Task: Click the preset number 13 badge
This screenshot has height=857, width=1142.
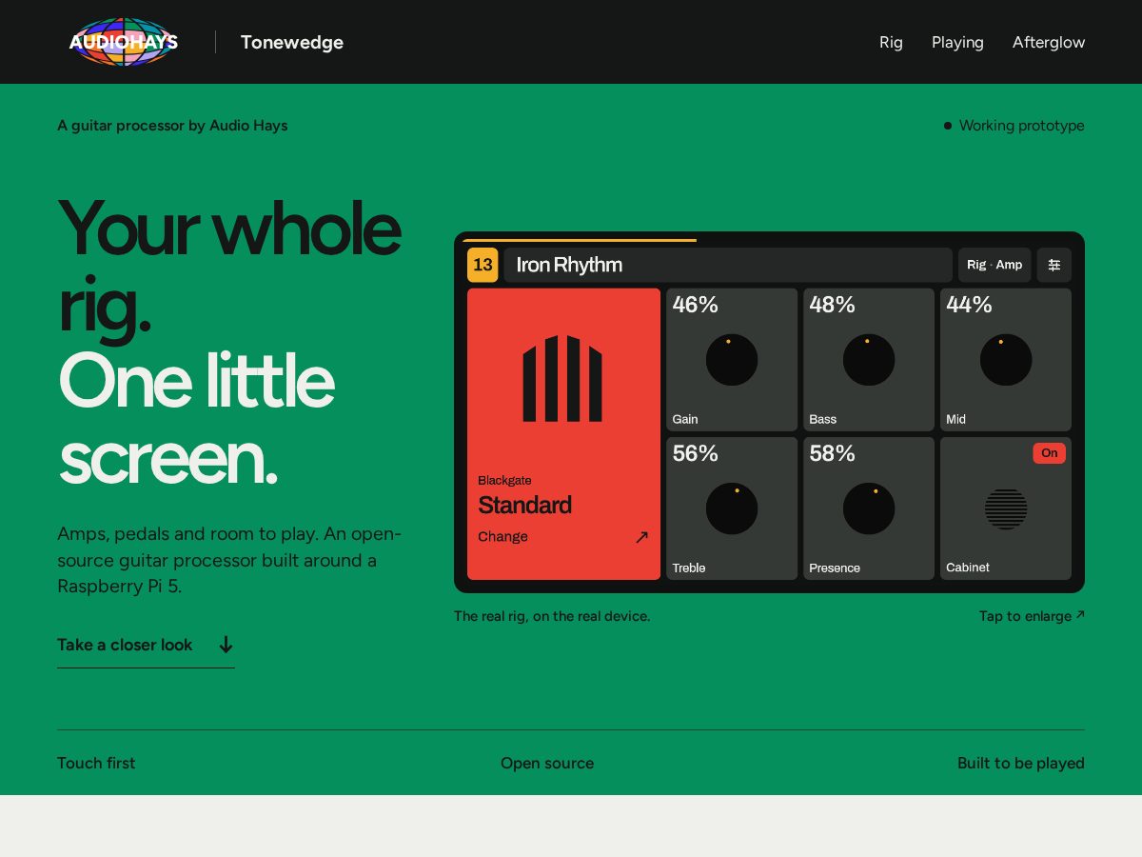Action: (x=482, y=265)
